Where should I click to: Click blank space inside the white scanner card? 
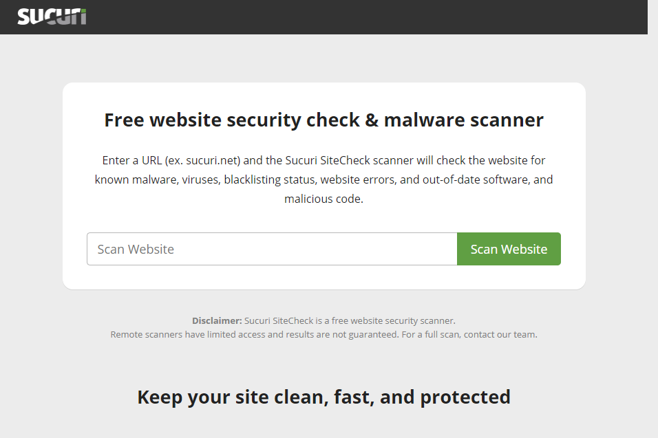coord(323,219)
